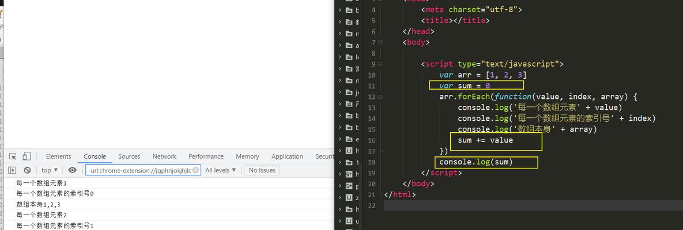Click the closing </html> tag

tap(400, 195)
